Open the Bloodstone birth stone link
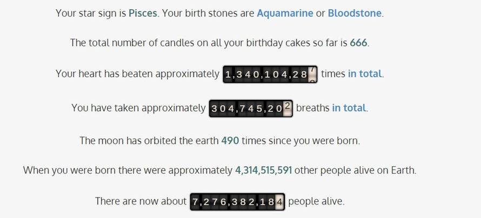Viewport: 481px width, 218px height. point(355,13)
